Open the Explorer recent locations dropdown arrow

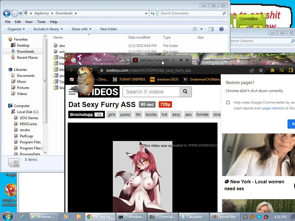point(20,13)
